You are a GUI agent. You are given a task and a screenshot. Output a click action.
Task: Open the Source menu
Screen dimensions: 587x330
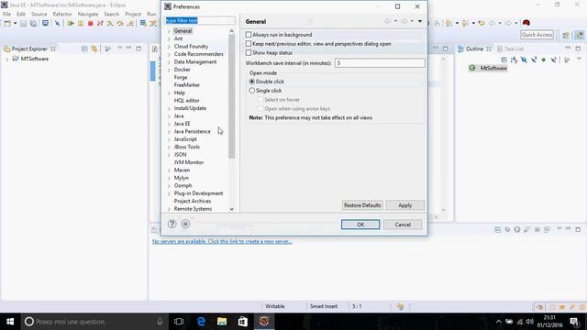click(x=39, y=15)
